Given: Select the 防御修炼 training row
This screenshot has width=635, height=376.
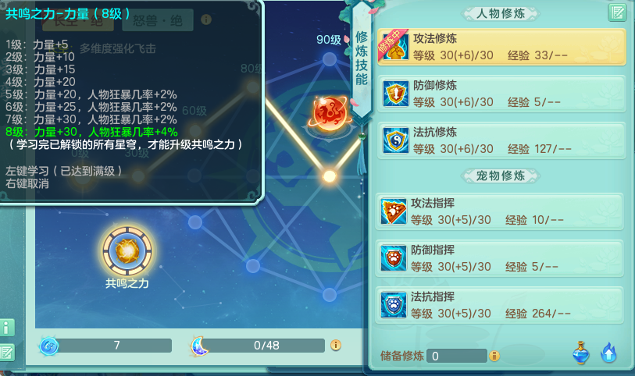Looking at the screenshot, I should 501,94.
